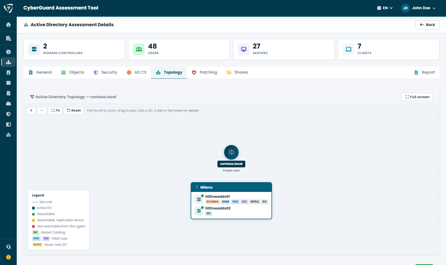Open the building-with-user sidebar icon
This screenshot has height=265, width=446.
pyautogui.click(x=8, y=38)
